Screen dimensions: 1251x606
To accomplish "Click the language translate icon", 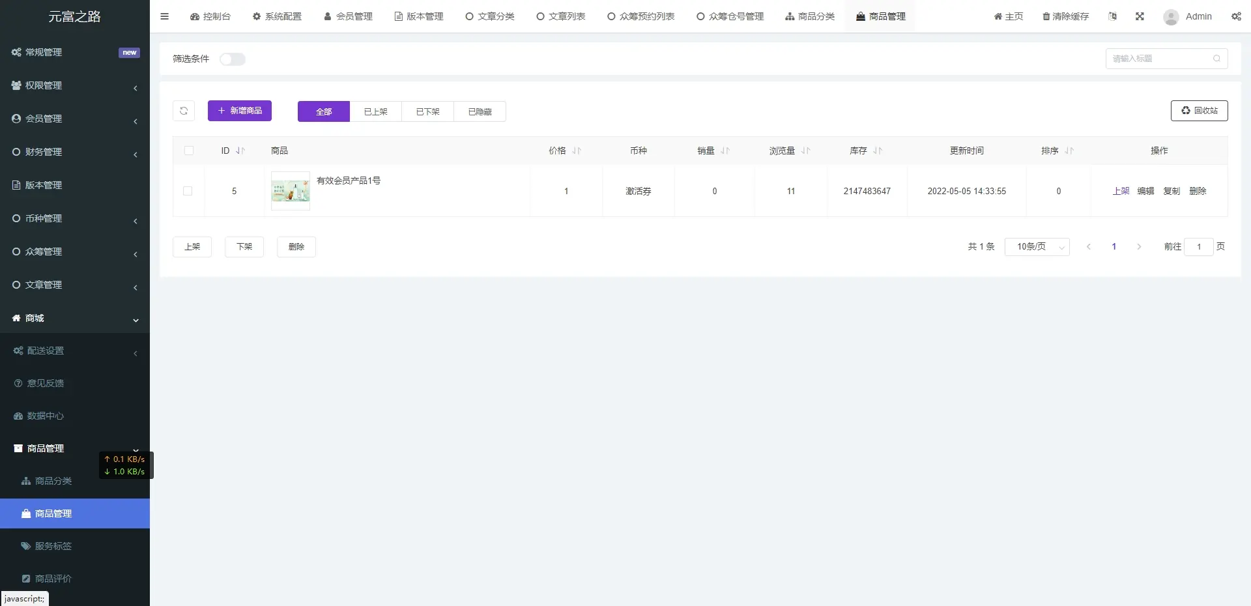I will pyautogui.click(x=1112, y=16).
